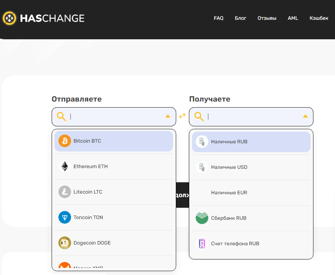Focus the Получаете search input
The image size is (335, 275).
tap(251, 117)
